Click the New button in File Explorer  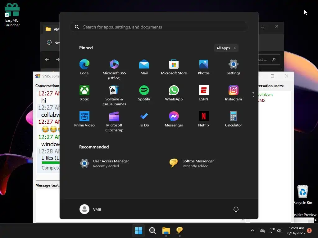(x=53, y=42)
